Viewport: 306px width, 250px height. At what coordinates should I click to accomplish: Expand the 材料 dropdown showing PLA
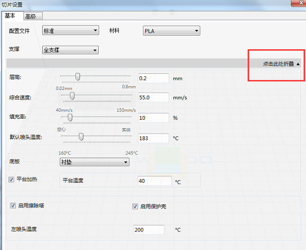(x=171, y=31)
